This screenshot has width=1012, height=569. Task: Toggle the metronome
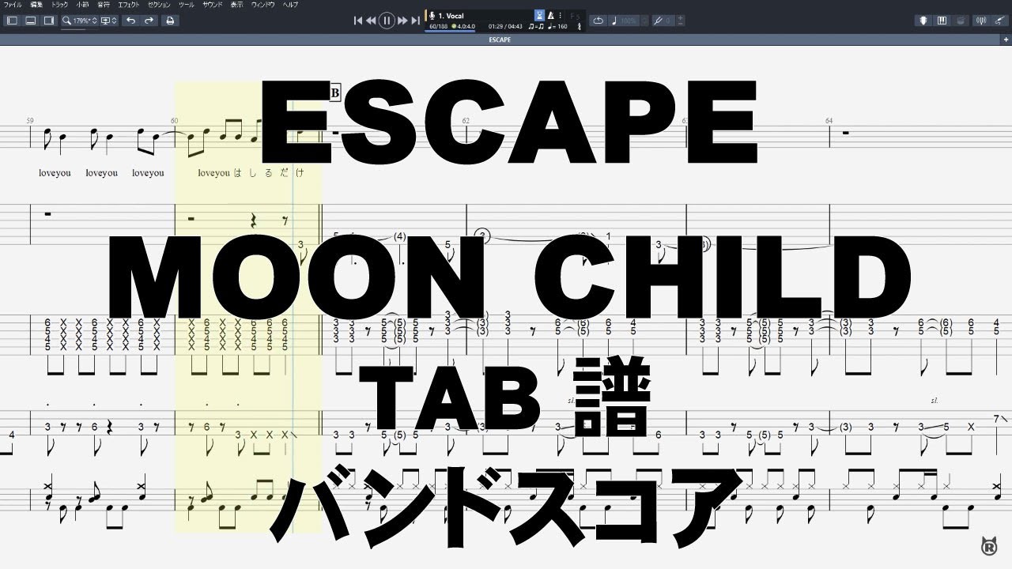click(551, 15)
